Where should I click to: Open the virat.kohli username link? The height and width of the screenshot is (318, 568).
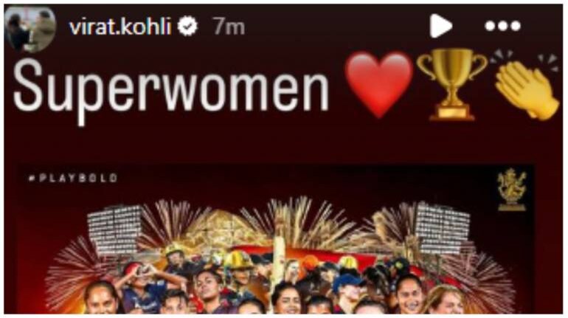tap(120, 27)
